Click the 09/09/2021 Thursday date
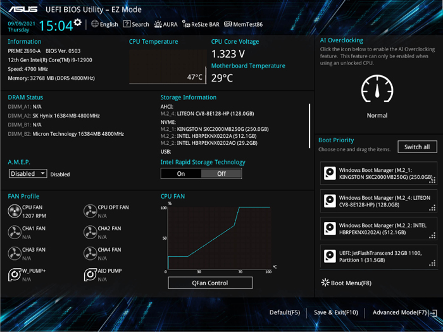This screenshot has height=332, width=443. click(22, 27)
